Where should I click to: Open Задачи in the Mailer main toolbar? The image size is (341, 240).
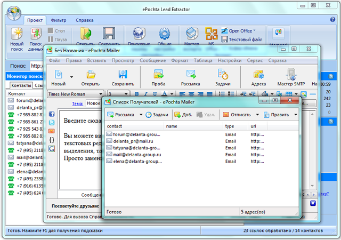(x=223, y=77)
